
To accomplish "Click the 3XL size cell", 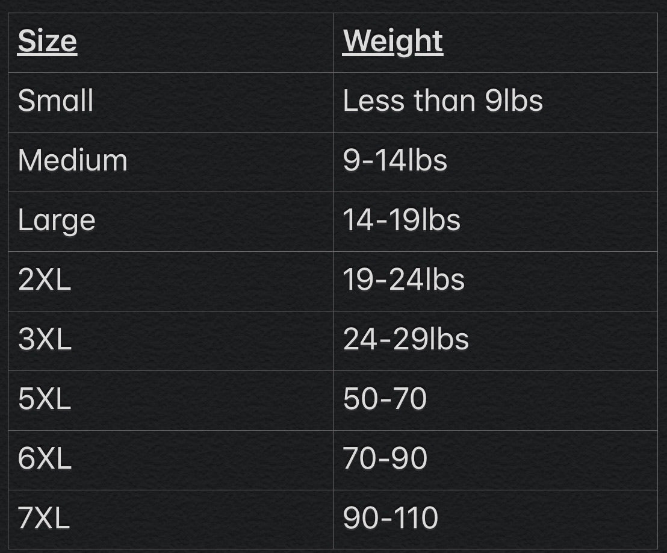I will click(170, 341).
